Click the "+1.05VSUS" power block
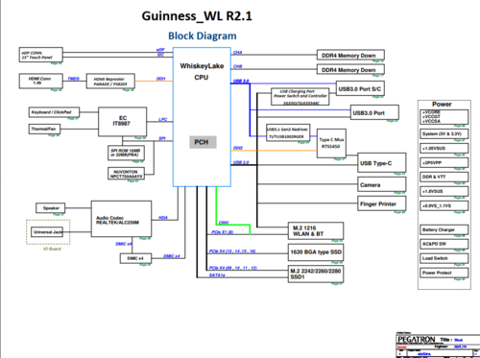The height and width of the screenshot is (358, 480). (x=444, y=148)
